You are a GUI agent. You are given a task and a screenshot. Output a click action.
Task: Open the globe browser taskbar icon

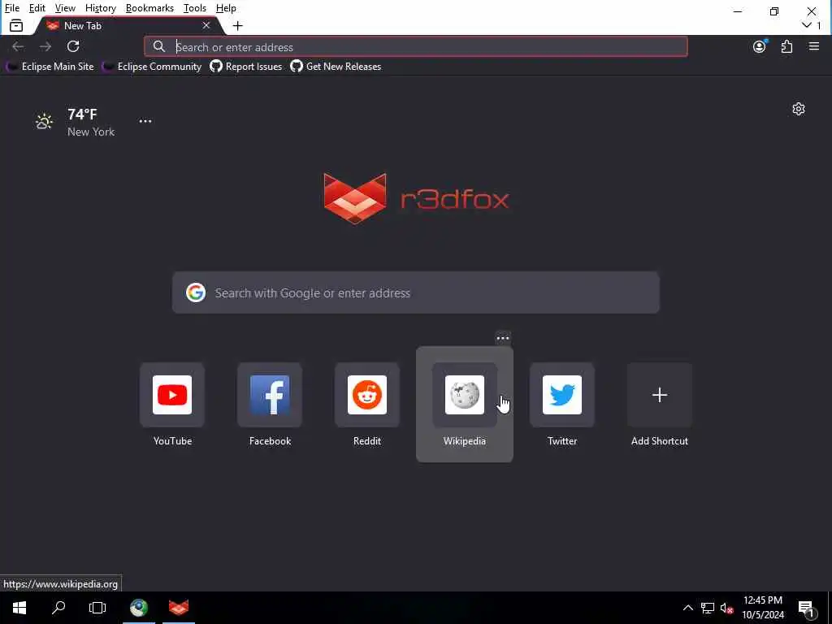(x=139, y=608)
